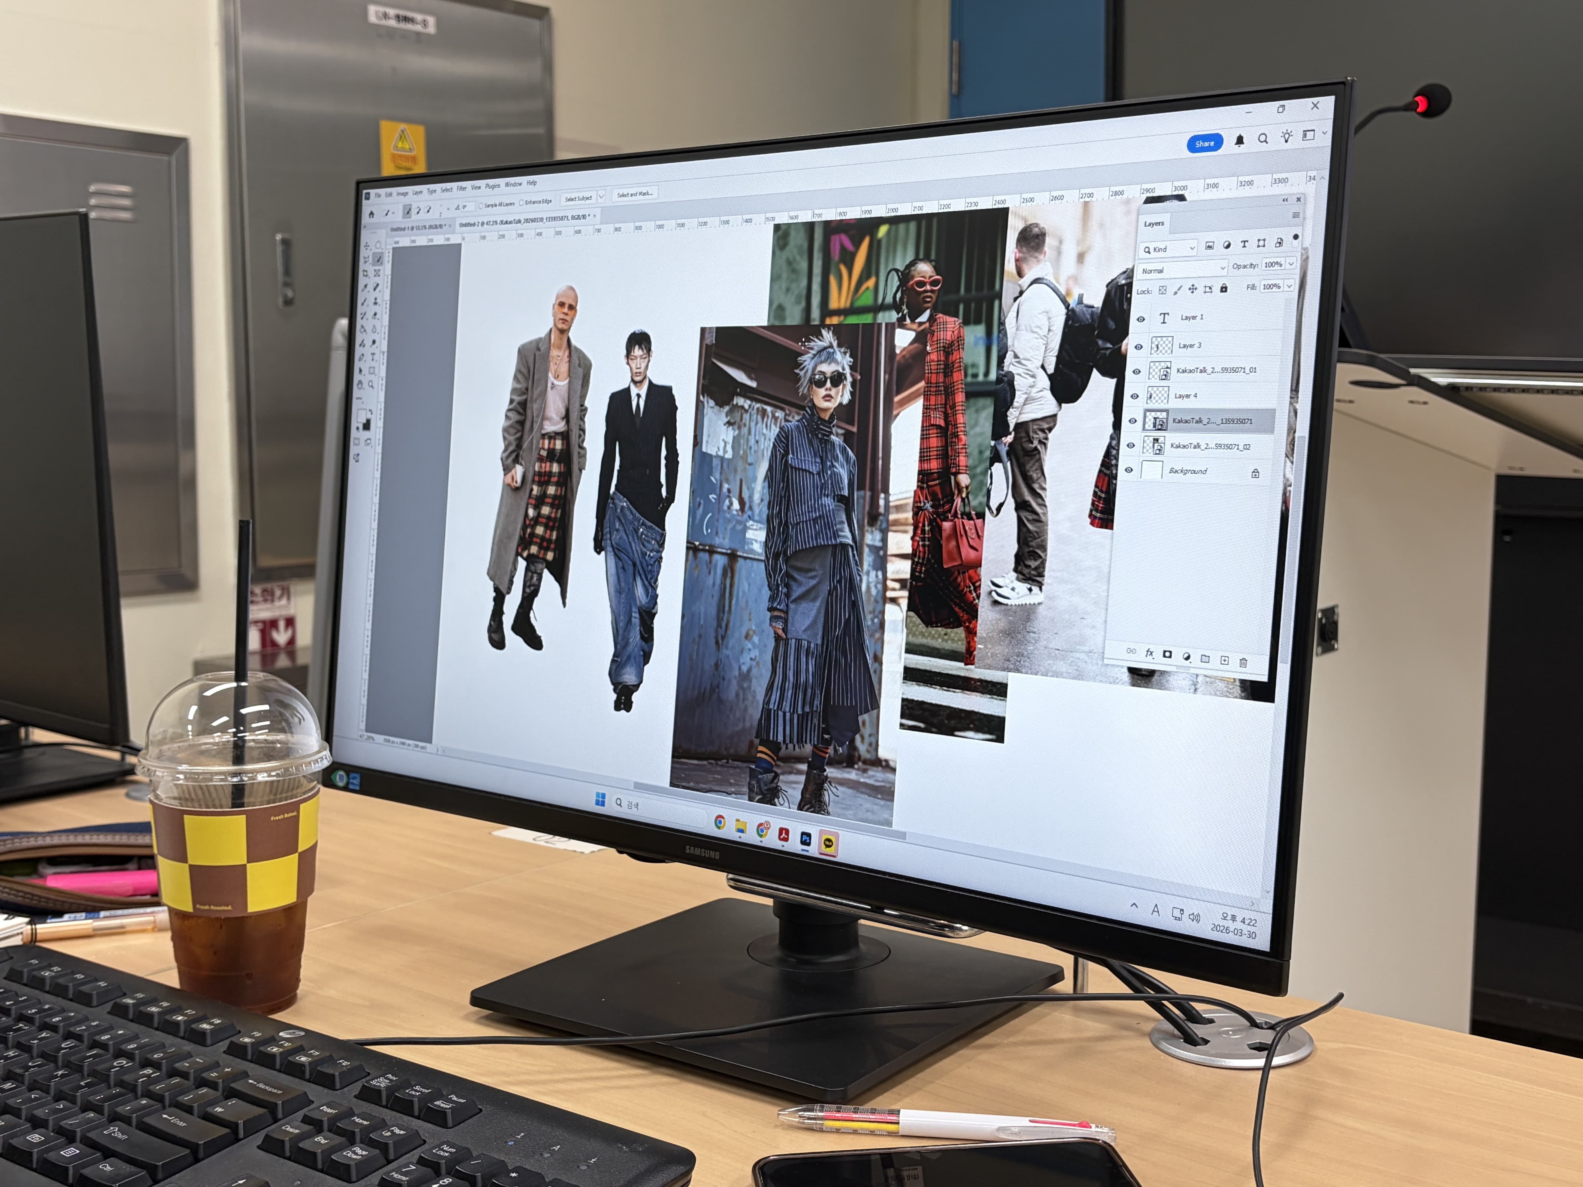Viewport: 1583px width, 1187px height.
Task: Open the Plugins menu
Action: coord(492,186)
